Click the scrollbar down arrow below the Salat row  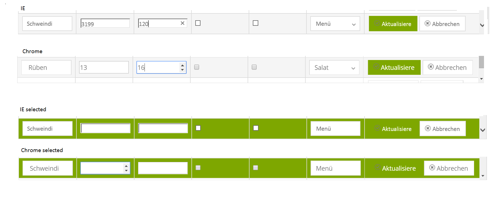(x=481, y=79)
